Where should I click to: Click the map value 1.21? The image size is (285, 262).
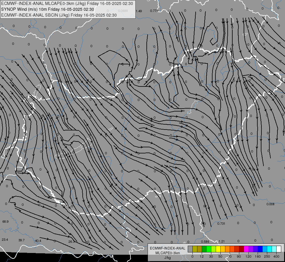tap(222, 241)
